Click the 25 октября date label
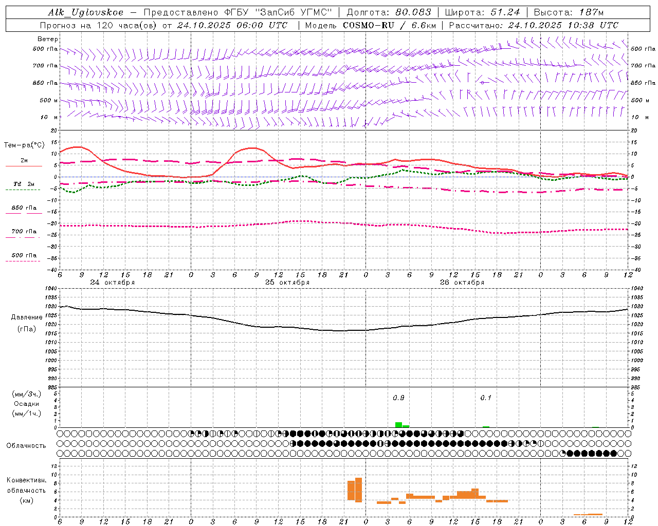The height and width of the screenshot is (526, 658). pyautogui.click(x=287, y=283)
